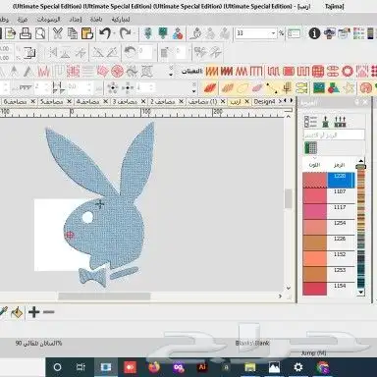
Task: Click the thread list scroll-down arrow
Action: tap(361, 293)
